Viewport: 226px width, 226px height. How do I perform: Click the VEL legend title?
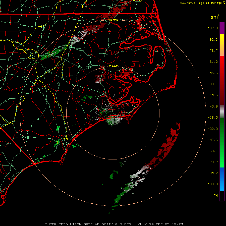220,15
